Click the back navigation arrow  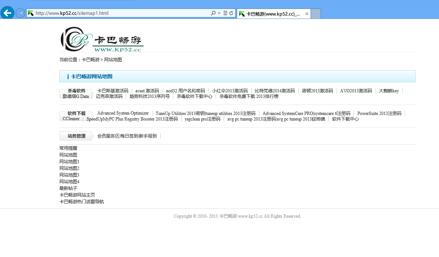pyautogui.click(x=7, y=13)
